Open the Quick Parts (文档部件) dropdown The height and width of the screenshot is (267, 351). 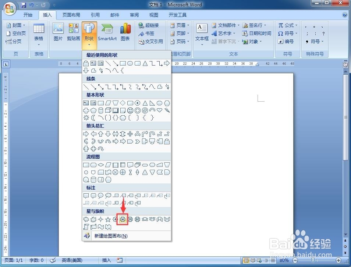226,25
